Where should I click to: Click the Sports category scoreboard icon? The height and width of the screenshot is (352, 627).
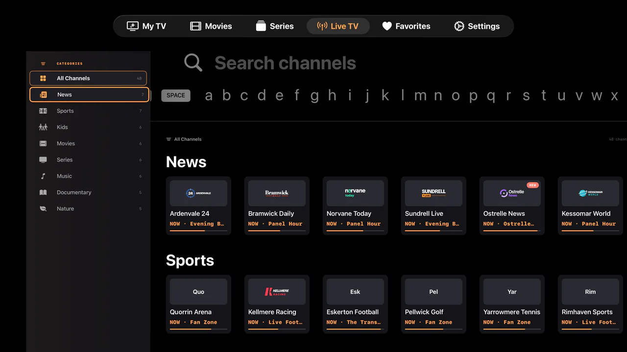pyautogui.click(x=43, y=111)
